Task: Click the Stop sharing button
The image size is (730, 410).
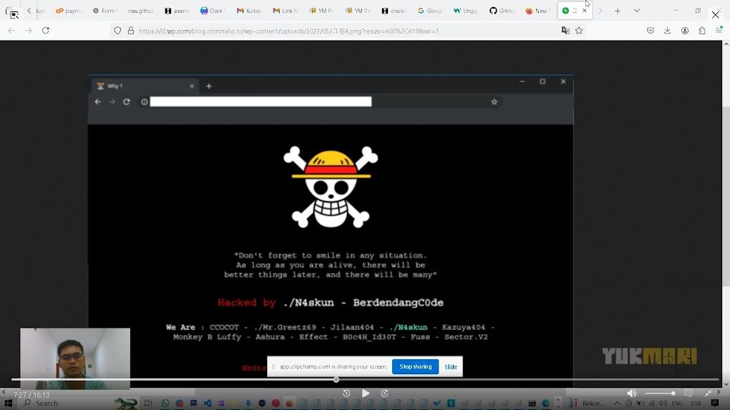Action: pyautogui.click(x=415, y=366)
